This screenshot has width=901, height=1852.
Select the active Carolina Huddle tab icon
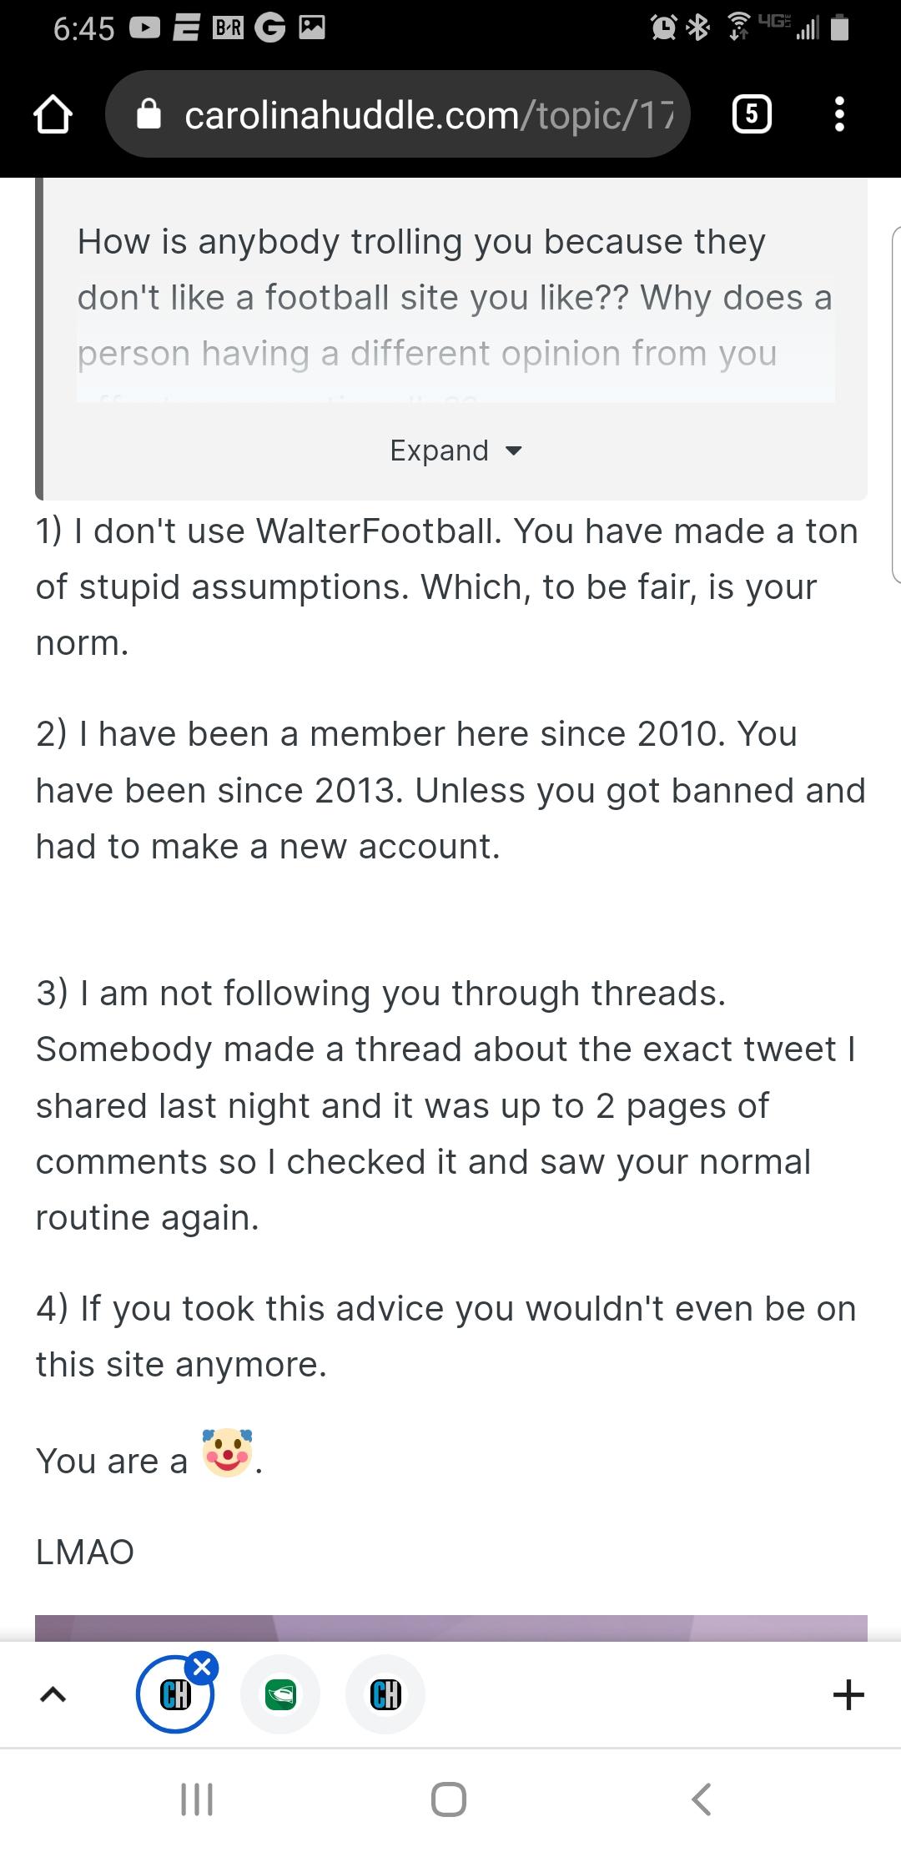pos(175,1695)
